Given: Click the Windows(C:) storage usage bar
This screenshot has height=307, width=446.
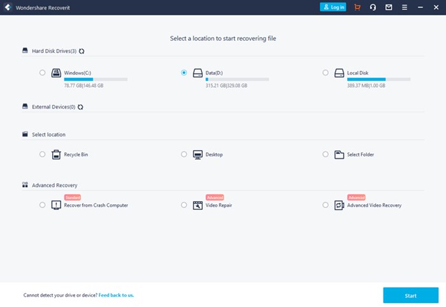Looking at the screenshot, I should [96, 79].
